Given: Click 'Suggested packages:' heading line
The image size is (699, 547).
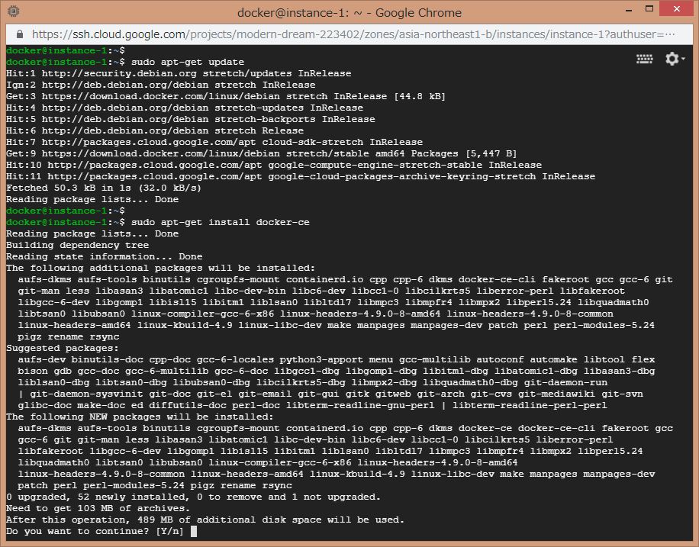Looking at the screenshot, I should pos(63,348).
